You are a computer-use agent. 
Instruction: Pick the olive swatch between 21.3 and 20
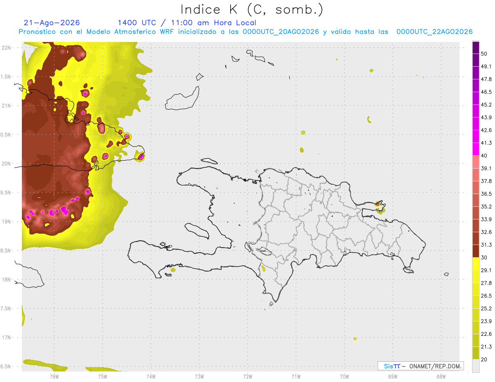tap(476, 353)
